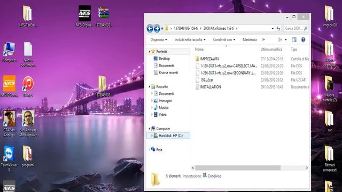Select the INSTALLATION document
The width and height of the screenshot is (342, 192).
pos(211,87)
